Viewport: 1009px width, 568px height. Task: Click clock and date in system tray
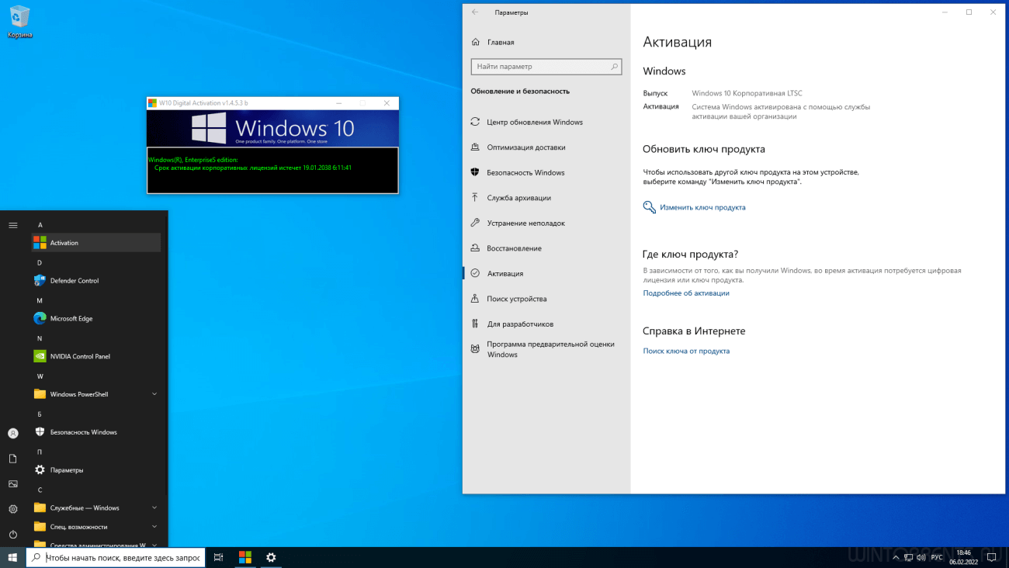pyautogui.click(x=963, y=557)
